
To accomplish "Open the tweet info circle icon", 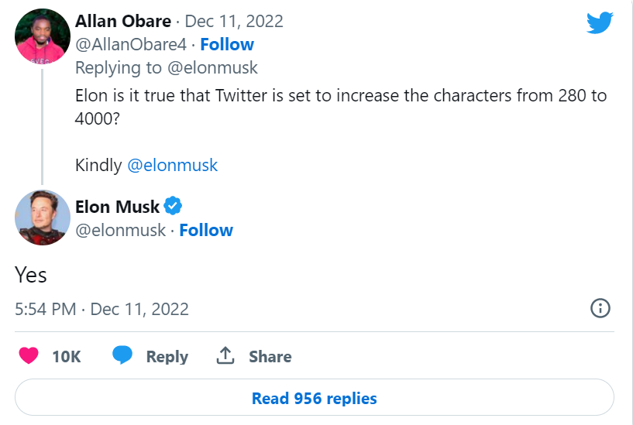I will pyautogui.click(x=600, y=308).
